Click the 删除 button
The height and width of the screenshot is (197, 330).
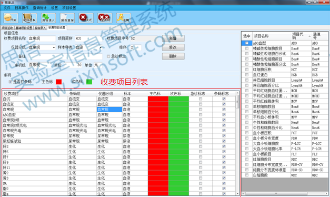coord(173,56)
